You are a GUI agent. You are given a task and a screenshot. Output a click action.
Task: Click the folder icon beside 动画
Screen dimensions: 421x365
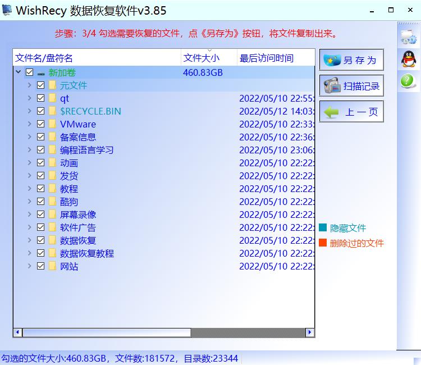click(x=53, y=162)
